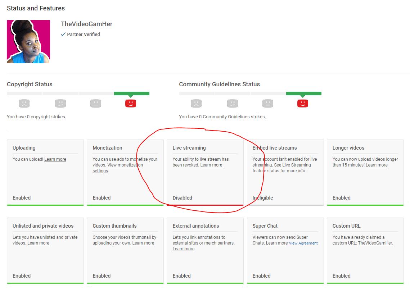
Task: Click 'You have 0 Community Guidelines strikes.' text
Action: [222, 117]
